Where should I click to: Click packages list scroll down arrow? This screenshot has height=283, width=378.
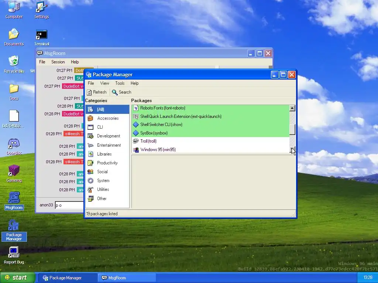pos(292,150)
